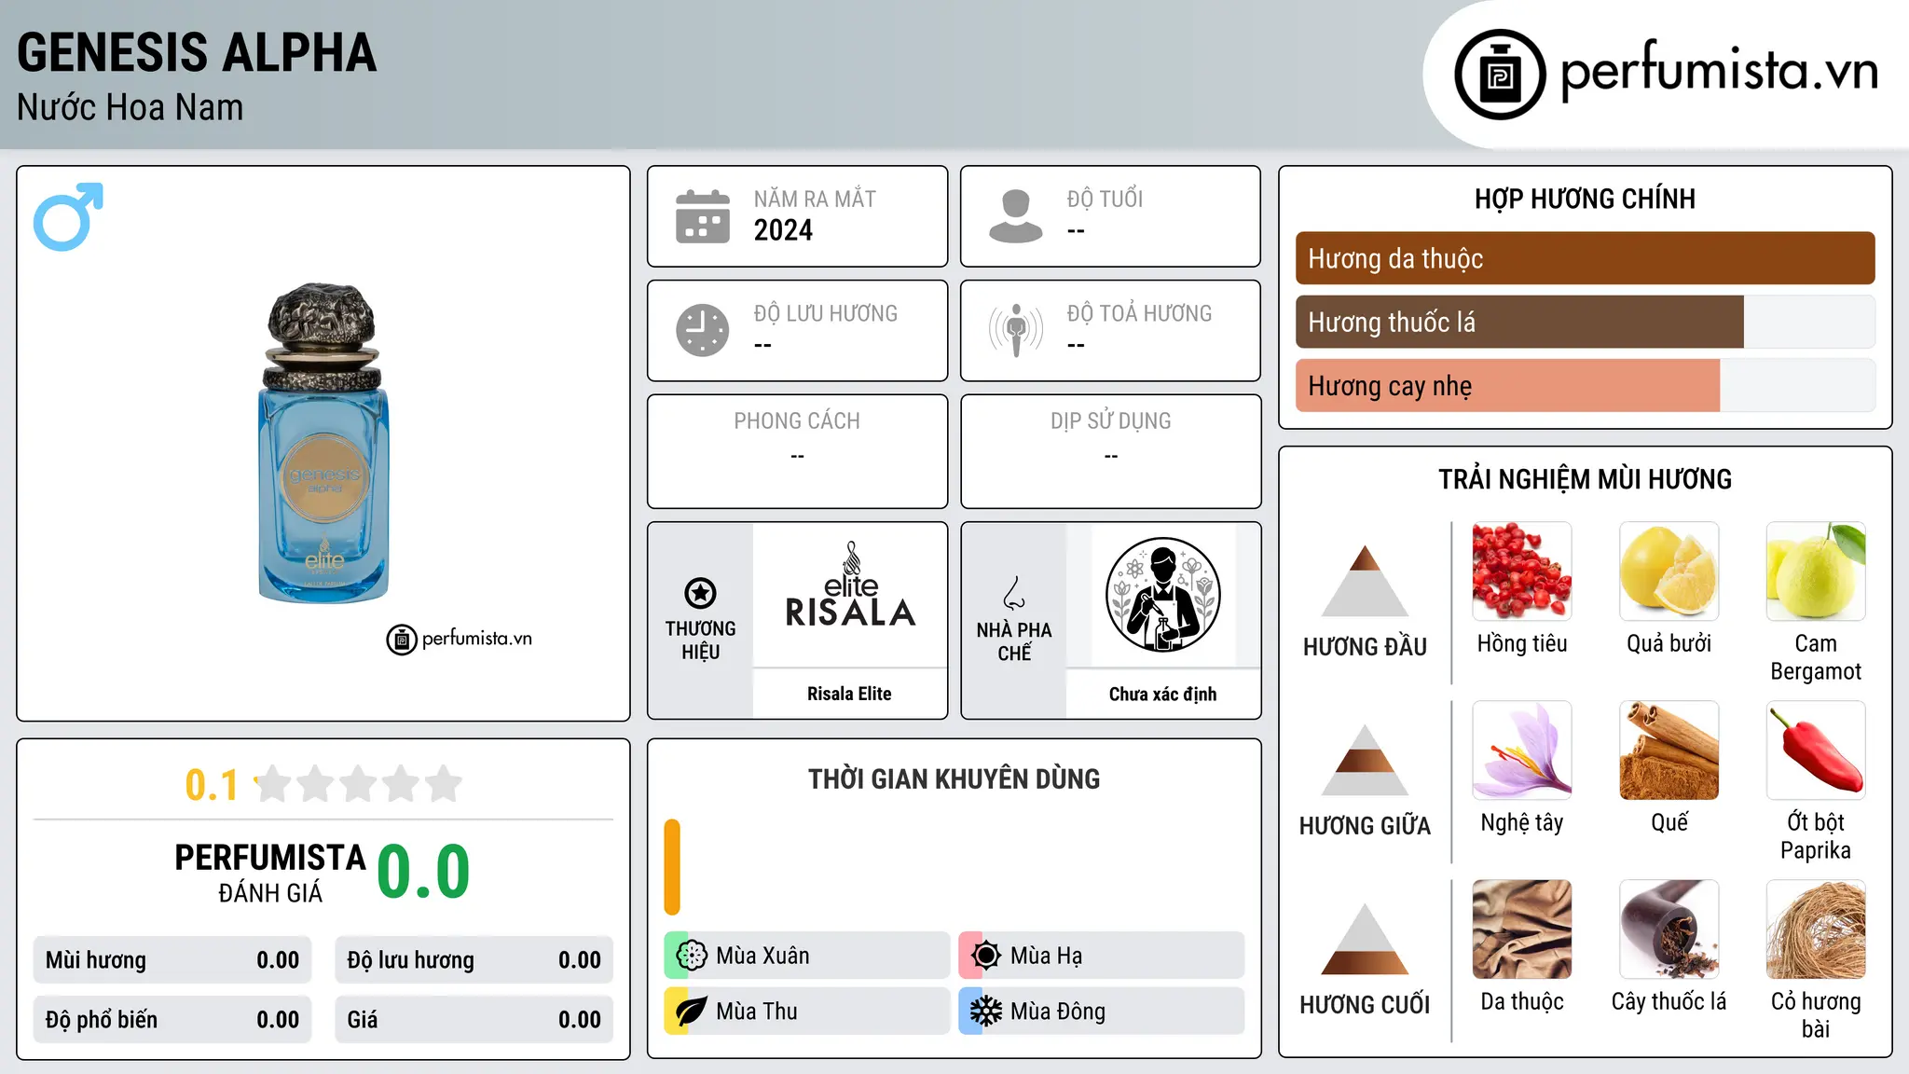Click the Nước Hoa Nam subtitle
Image resolution: width=1909 pixels, height=1074 pixels.
pyautogui.click(x=130, y=107)
